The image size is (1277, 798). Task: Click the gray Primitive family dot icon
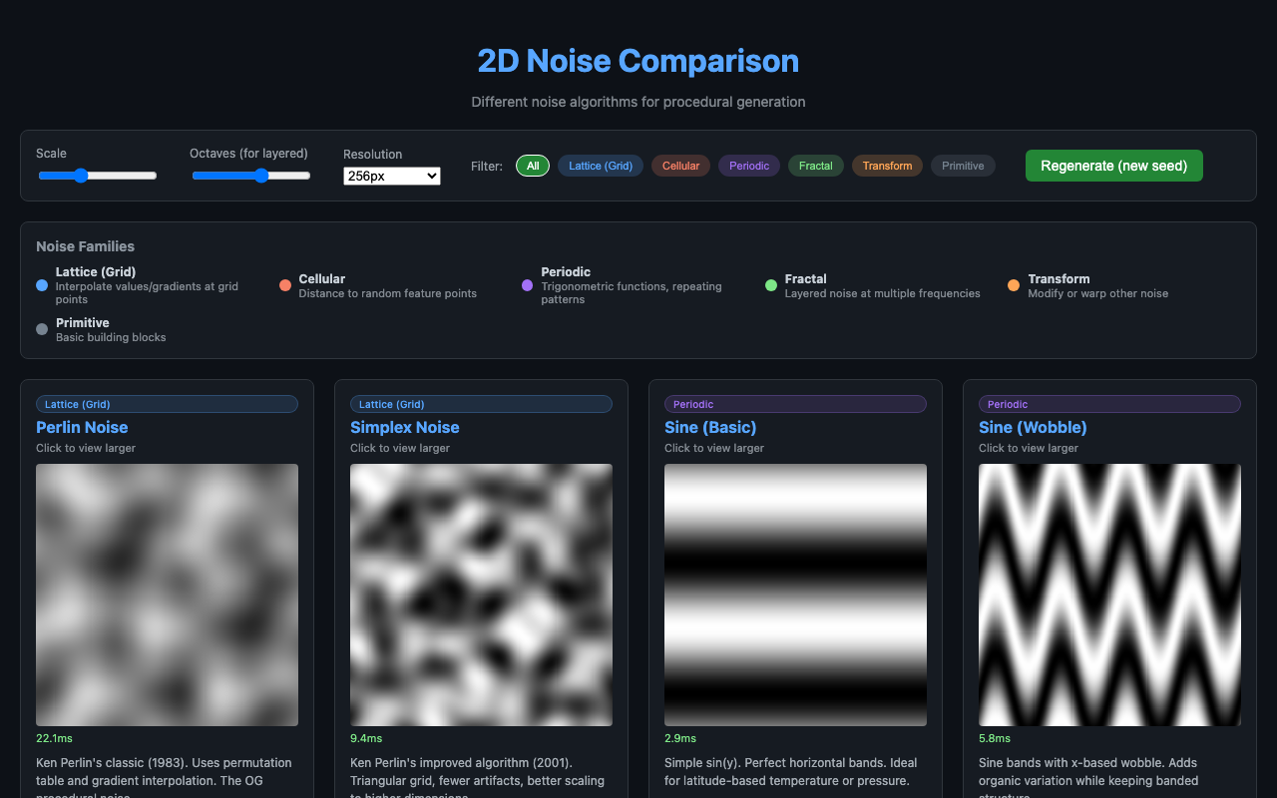(x=41, y=329)
